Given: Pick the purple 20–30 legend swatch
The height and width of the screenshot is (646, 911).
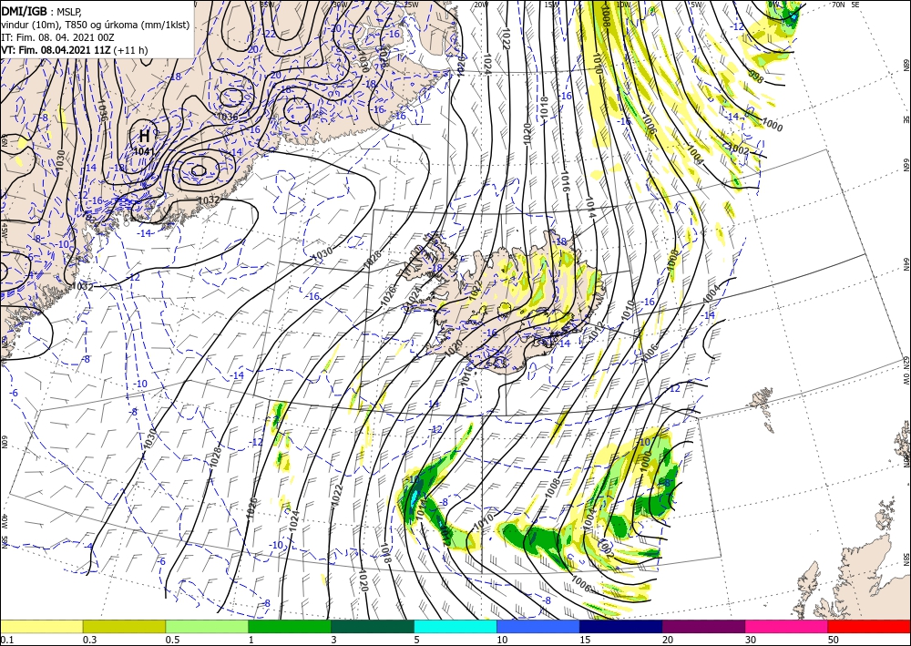Looking at the screenshot, I should coord(703,626).
